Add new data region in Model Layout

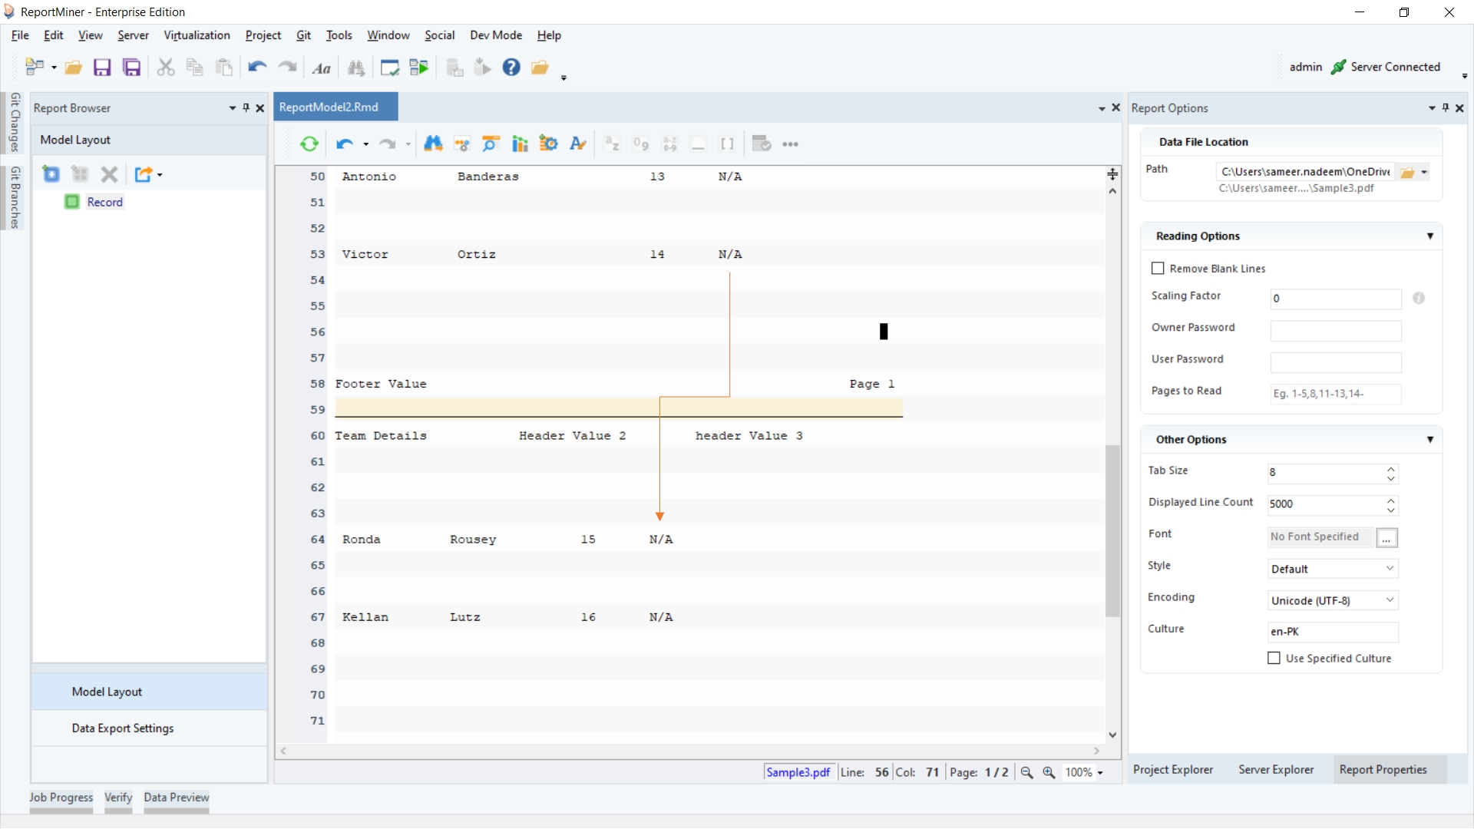51,174
